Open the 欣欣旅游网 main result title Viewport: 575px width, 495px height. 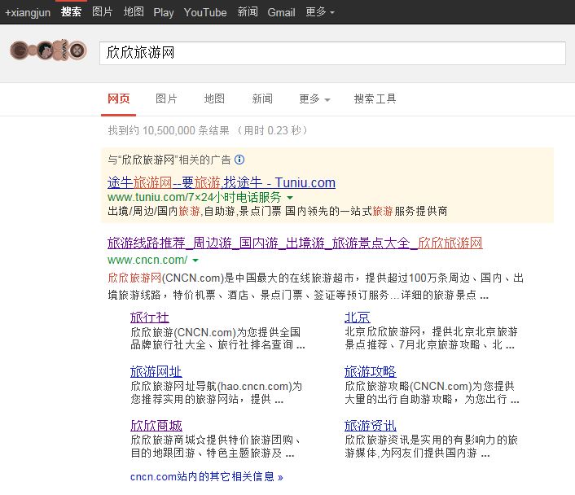tap(295, 243)
